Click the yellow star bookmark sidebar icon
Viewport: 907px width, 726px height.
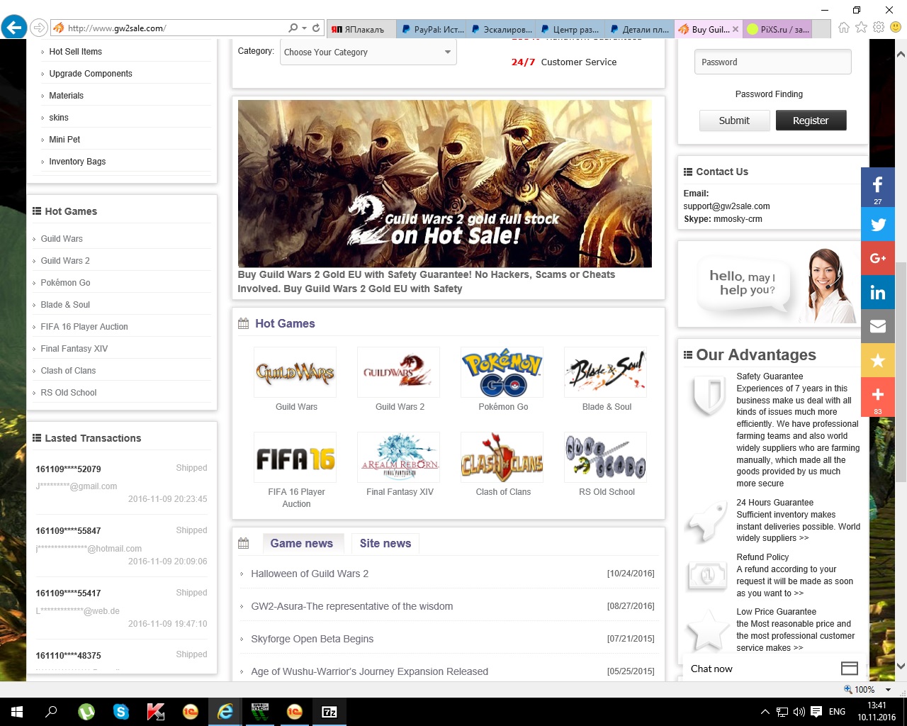(x=877, y=360)
